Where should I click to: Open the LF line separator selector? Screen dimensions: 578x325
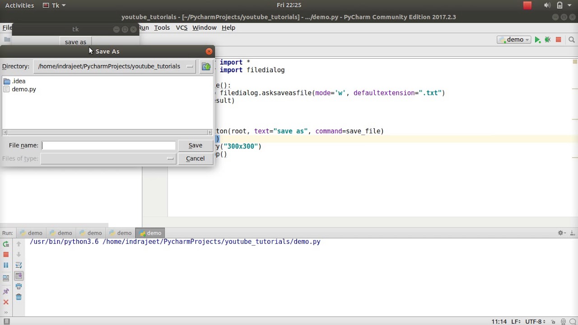[516, 321]
